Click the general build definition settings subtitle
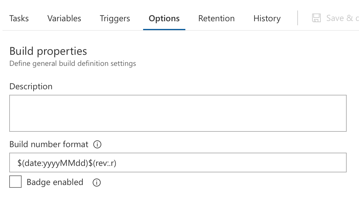 coord(72,64)
